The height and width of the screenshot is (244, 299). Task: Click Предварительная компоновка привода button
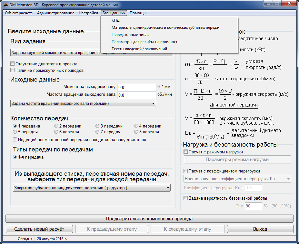[149, 219]
